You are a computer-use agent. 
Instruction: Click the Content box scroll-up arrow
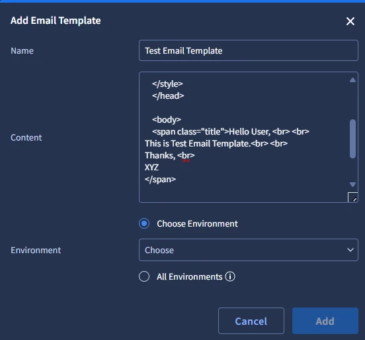click(352, 80)
